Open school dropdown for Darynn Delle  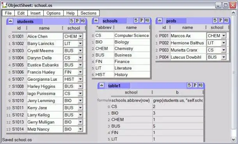point(80,58)
